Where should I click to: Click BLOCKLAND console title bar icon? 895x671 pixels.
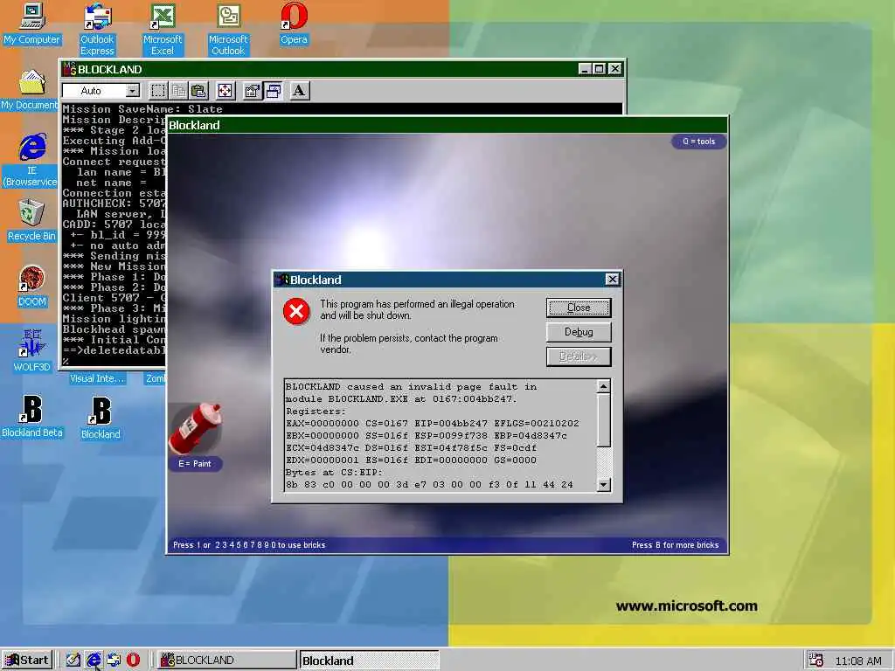70,69
